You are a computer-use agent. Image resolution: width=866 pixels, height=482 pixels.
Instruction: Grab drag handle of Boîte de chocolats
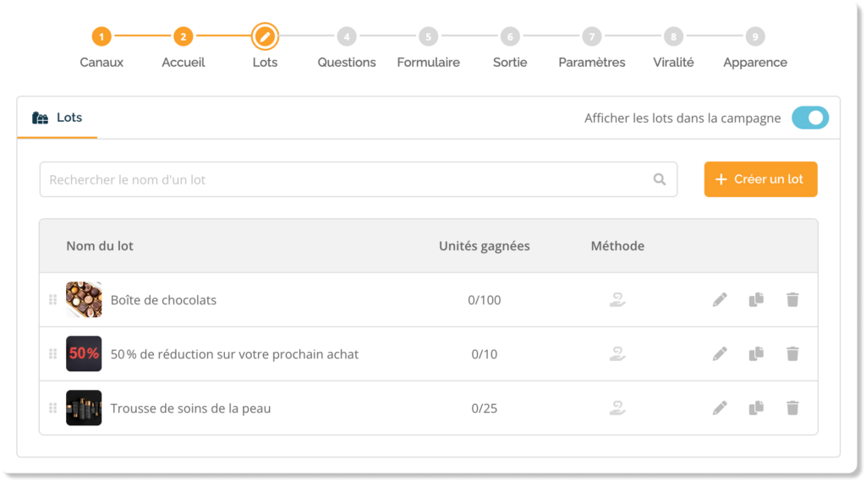pos(52,299)
